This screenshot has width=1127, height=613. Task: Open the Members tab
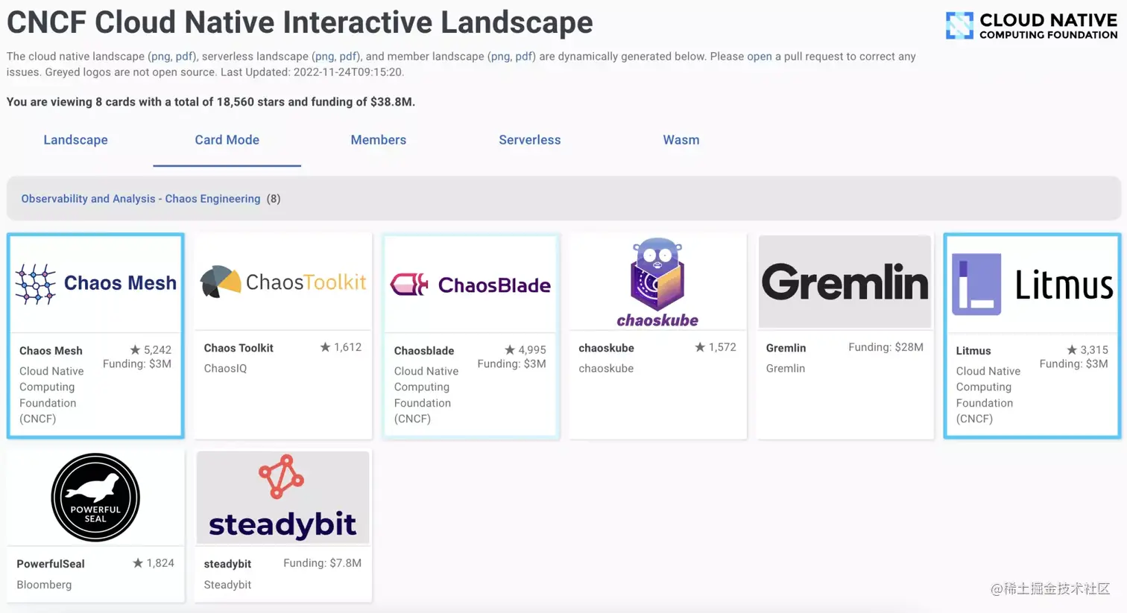tap(378, 140)
